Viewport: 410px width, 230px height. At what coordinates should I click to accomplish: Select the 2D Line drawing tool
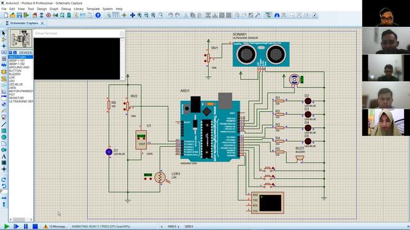click(x=4, y=125)
